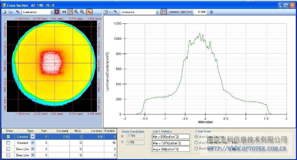Click the Detector Size value field
Viewport: 297px width, 160px height.
(201, 12)
